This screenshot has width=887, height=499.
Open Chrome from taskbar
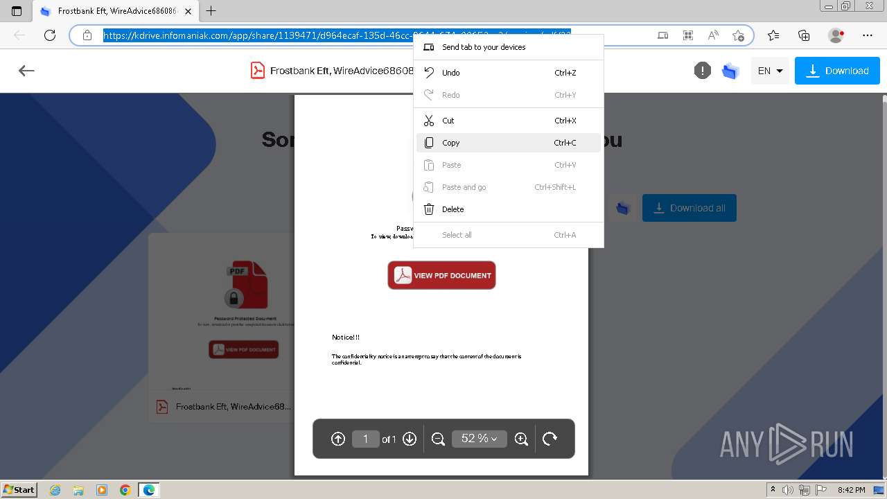coord(125,490)
